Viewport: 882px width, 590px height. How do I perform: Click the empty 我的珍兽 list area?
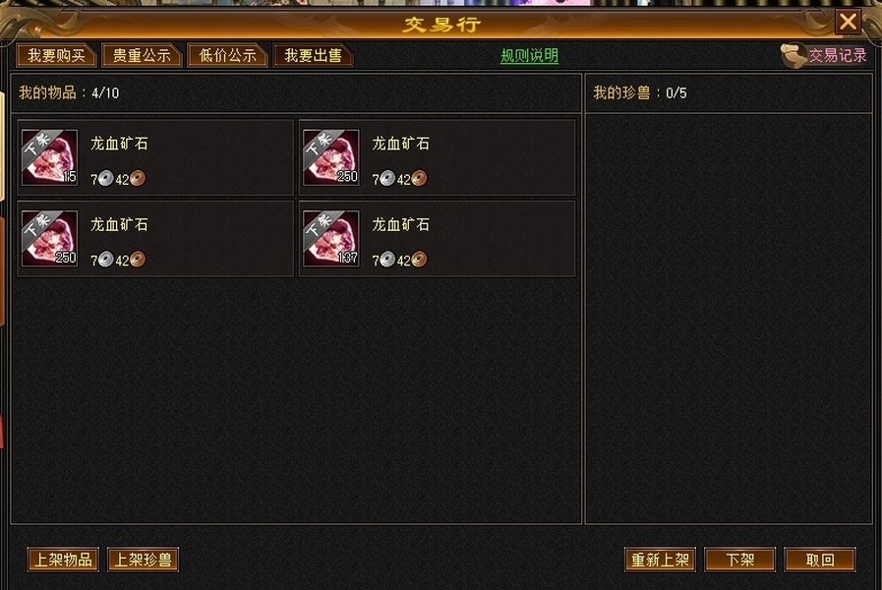click(729, 319)
